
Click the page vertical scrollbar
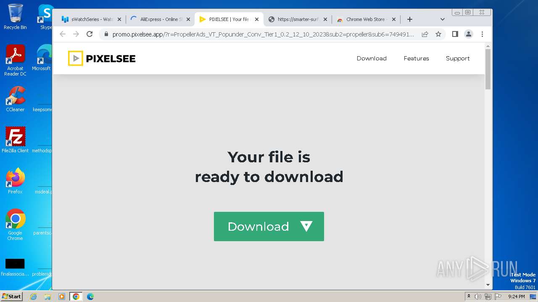tap(488, 69)
